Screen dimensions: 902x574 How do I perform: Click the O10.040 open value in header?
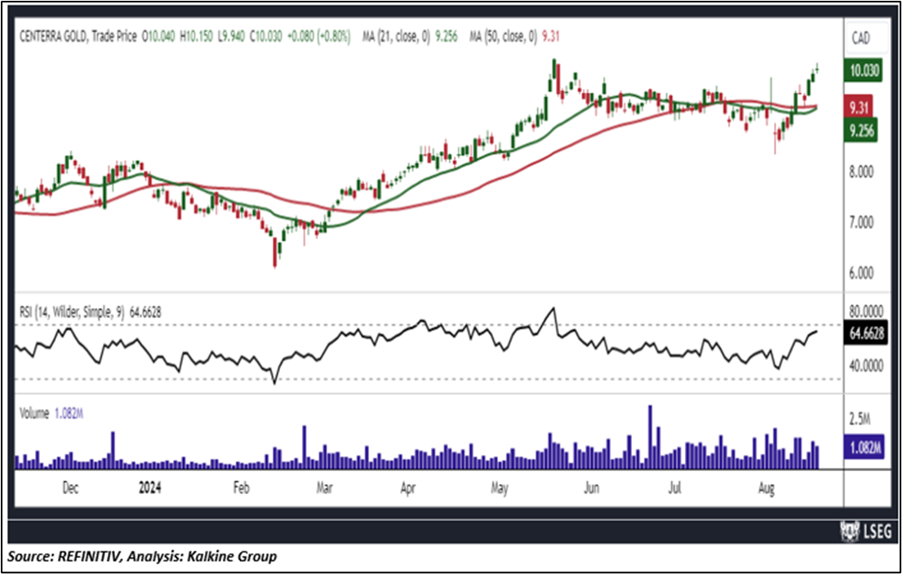pyautogui.click(x=159, y=36)
